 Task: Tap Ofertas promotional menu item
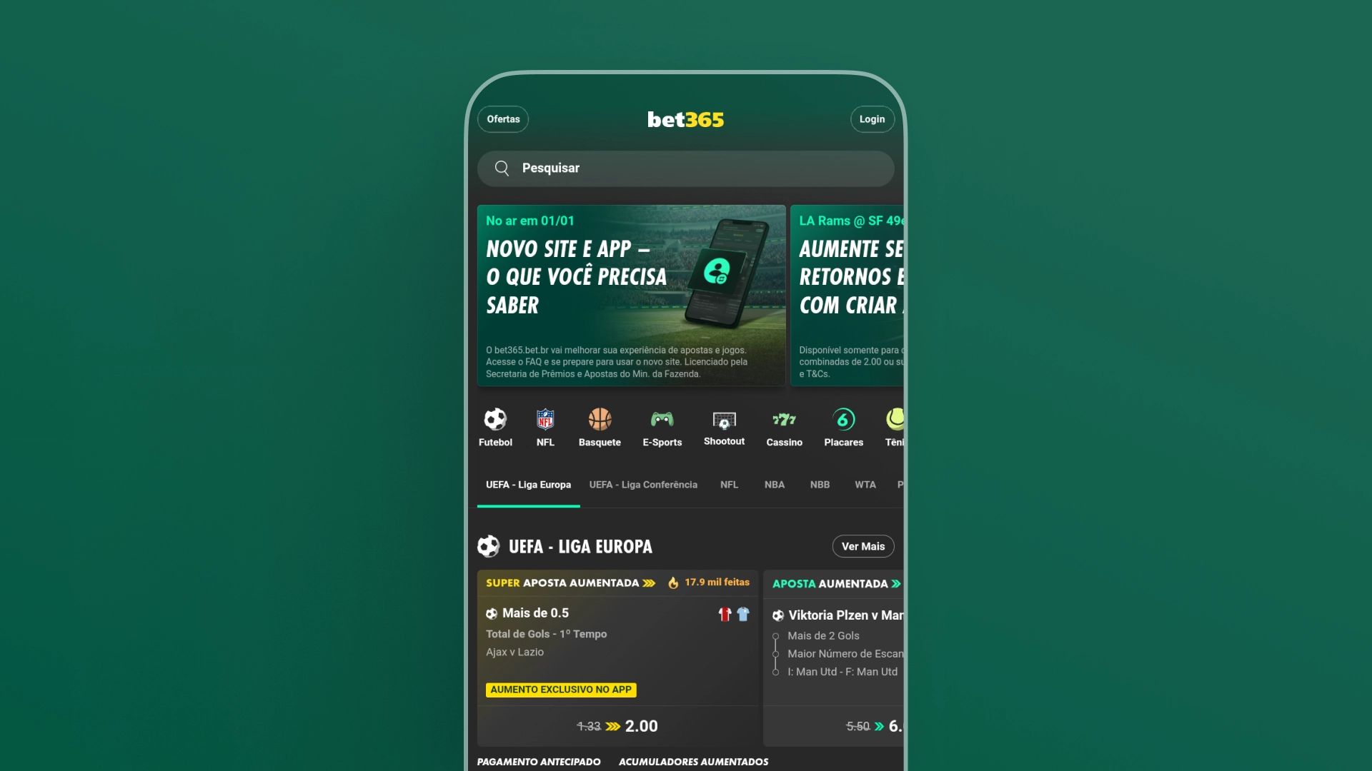(502, 119)
